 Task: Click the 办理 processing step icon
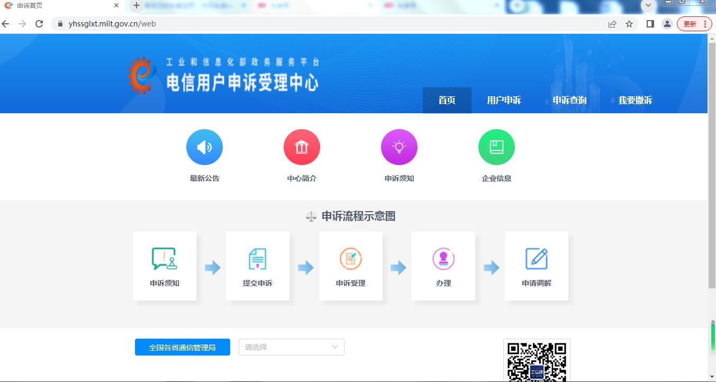coord(443,259)
